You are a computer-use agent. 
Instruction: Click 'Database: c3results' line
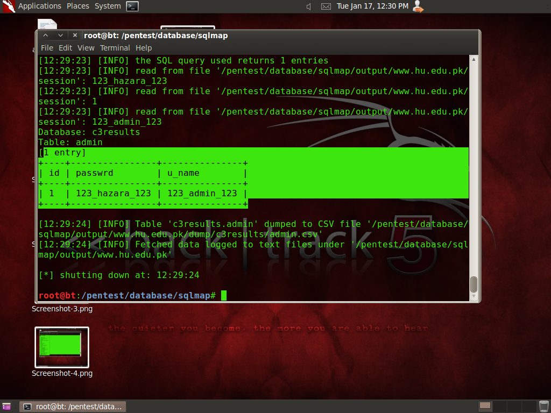coord(89,132)
